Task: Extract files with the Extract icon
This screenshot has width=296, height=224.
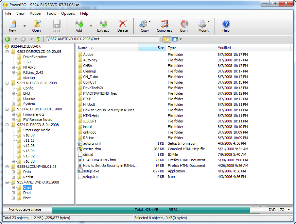Action: (103, 24)
